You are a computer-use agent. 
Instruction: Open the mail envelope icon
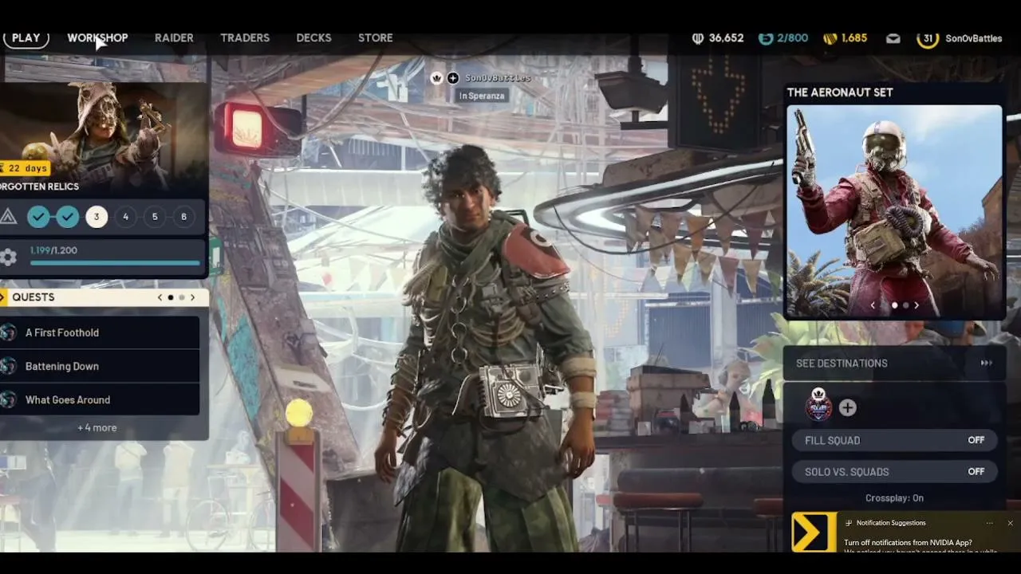click(893, 38)
